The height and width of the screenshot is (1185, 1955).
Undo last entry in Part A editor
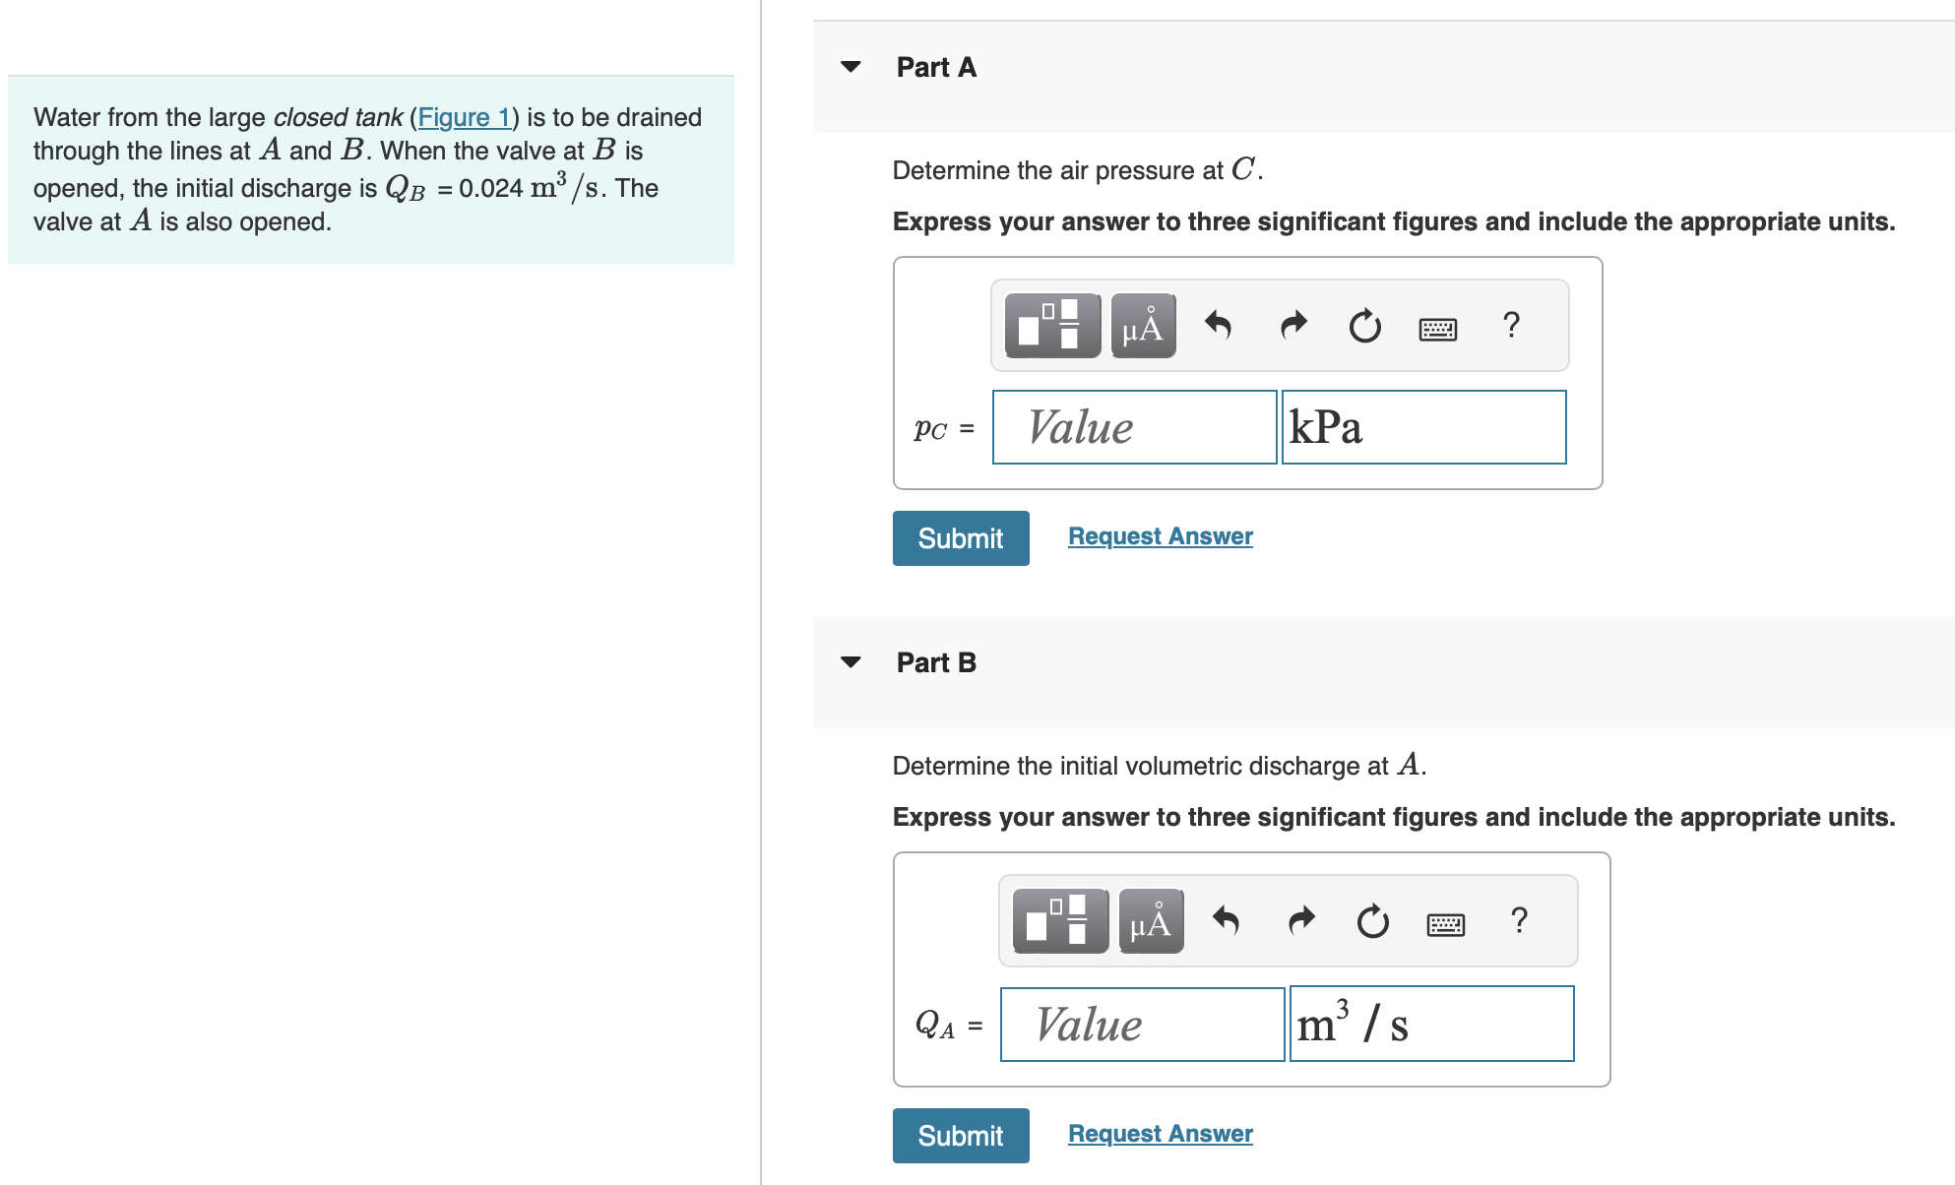1221,325
